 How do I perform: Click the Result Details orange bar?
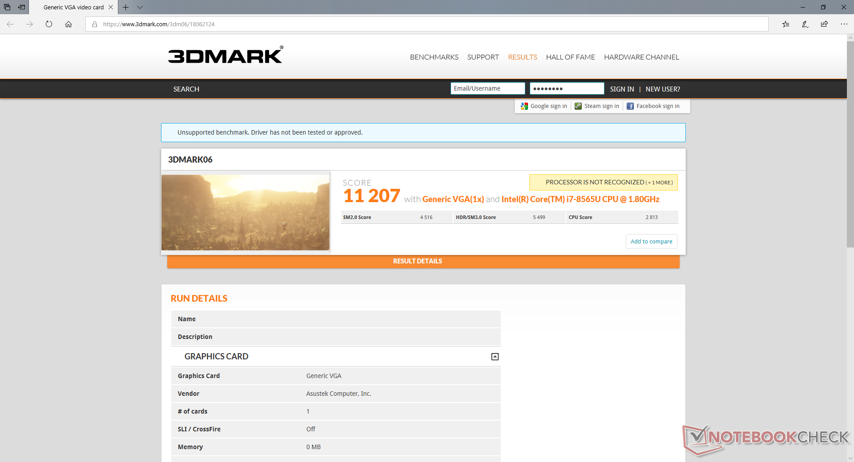[x=423, y=261]
